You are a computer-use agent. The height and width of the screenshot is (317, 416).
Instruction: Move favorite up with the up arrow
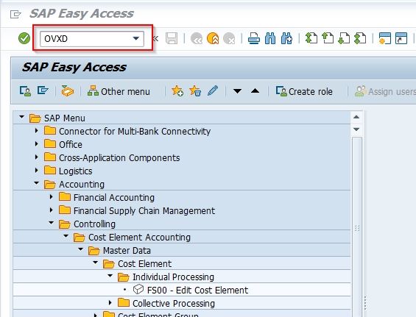[x=255, y=91]
